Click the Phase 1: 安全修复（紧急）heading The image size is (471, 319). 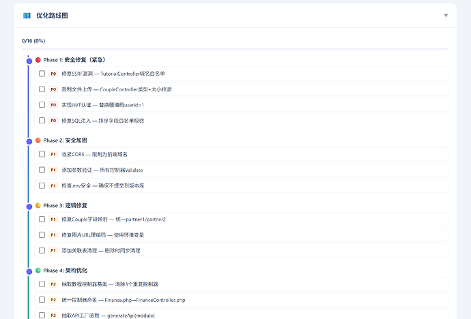(74, 60)
